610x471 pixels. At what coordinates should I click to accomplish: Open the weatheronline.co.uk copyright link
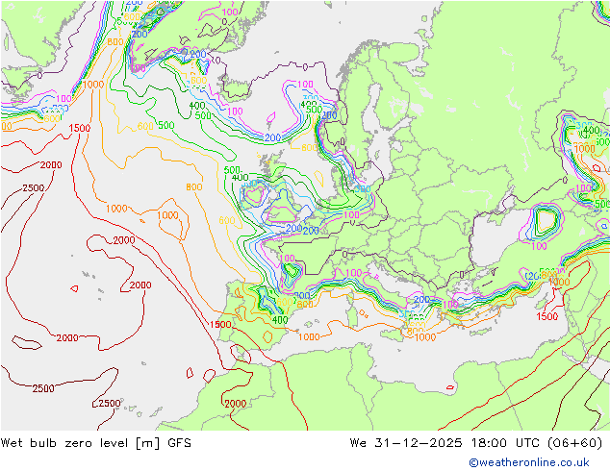click(529, 462)
